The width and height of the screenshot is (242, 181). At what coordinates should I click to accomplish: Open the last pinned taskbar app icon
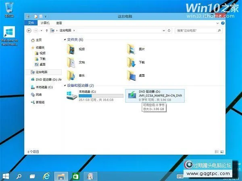[x=90, y=177]
